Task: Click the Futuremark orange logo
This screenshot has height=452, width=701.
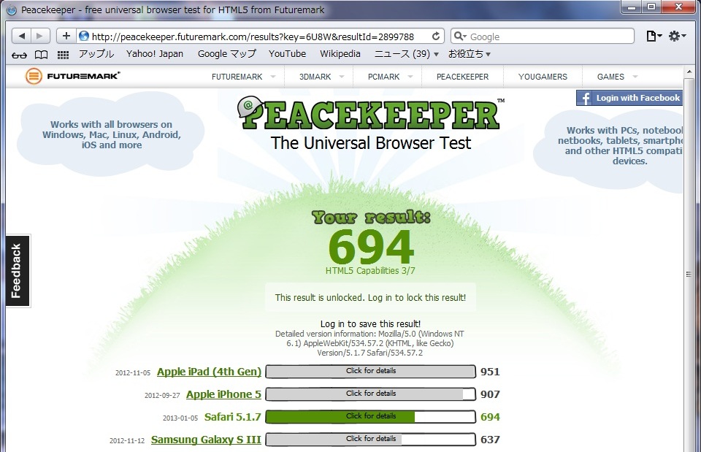Action: click(34, 76)
